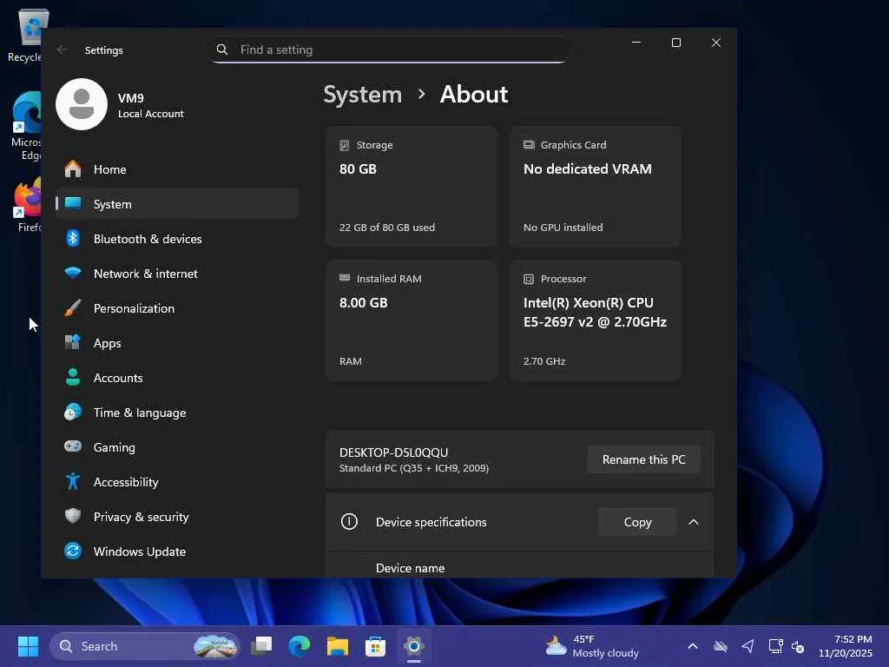
Task: Click the Gaming controller icon
Action: point(73,446)
